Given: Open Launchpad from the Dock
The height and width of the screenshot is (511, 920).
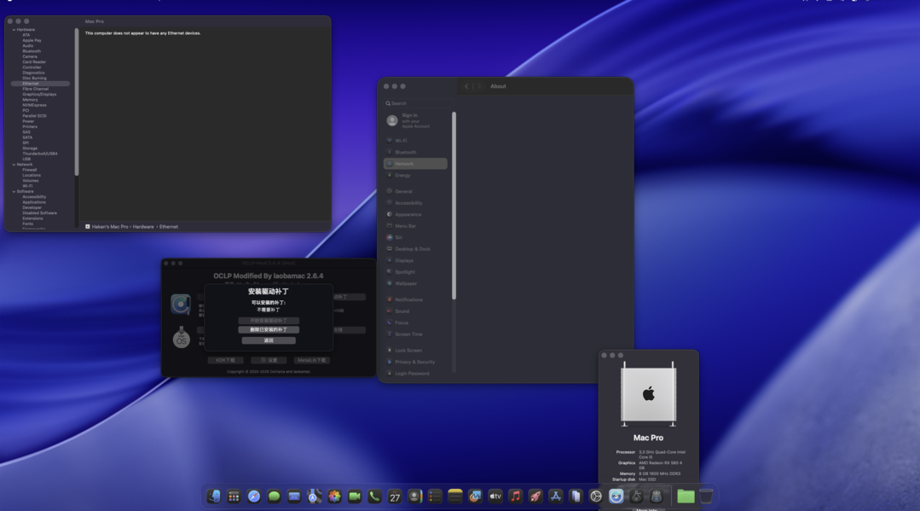Looking at the screenshot, I should [234, 496].
